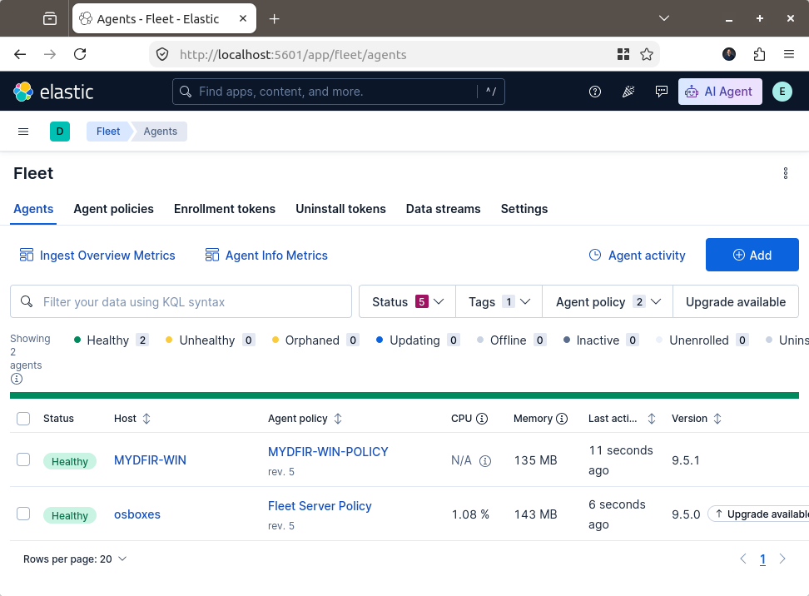
Task: Switch to Agents tab
Action: 33,209
